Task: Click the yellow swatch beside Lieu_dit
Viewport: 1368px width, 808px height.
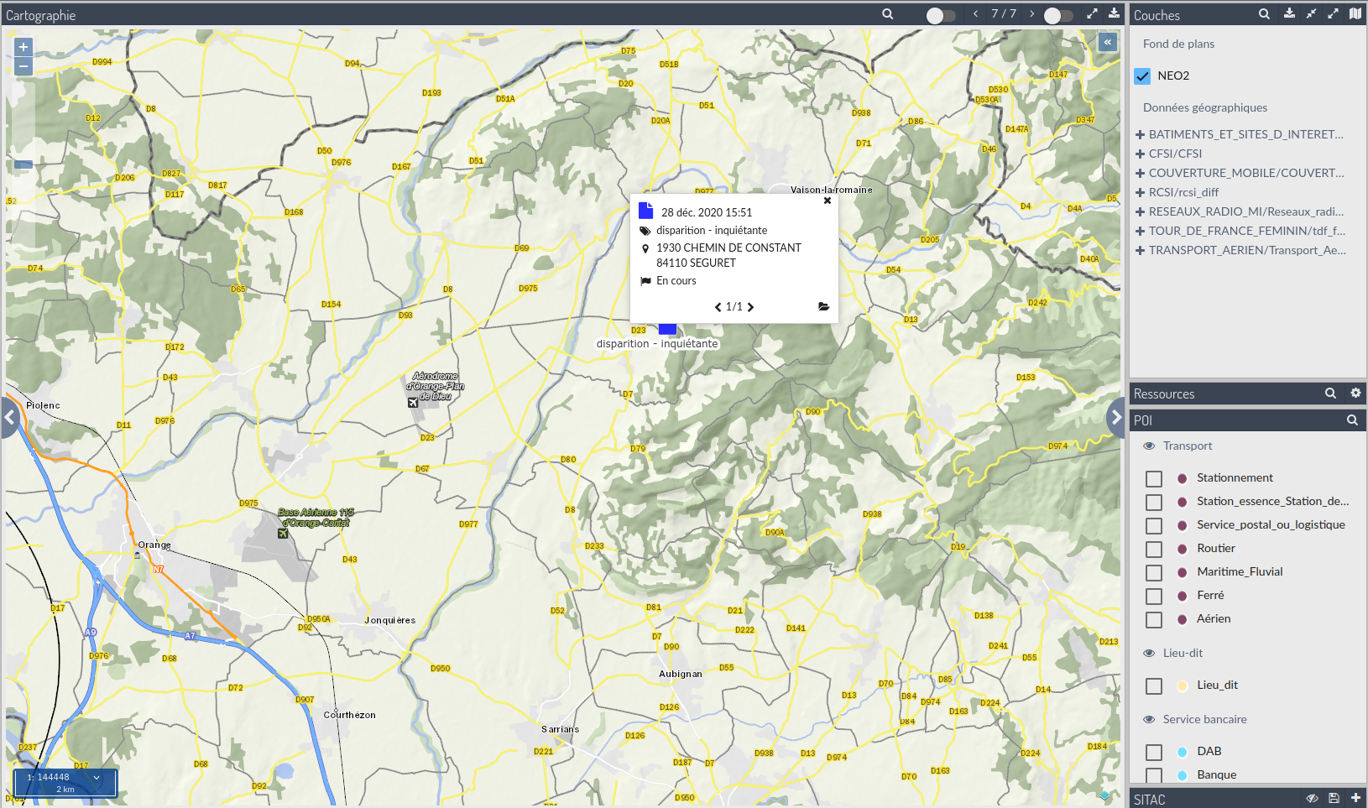Action: (1182, 685)
